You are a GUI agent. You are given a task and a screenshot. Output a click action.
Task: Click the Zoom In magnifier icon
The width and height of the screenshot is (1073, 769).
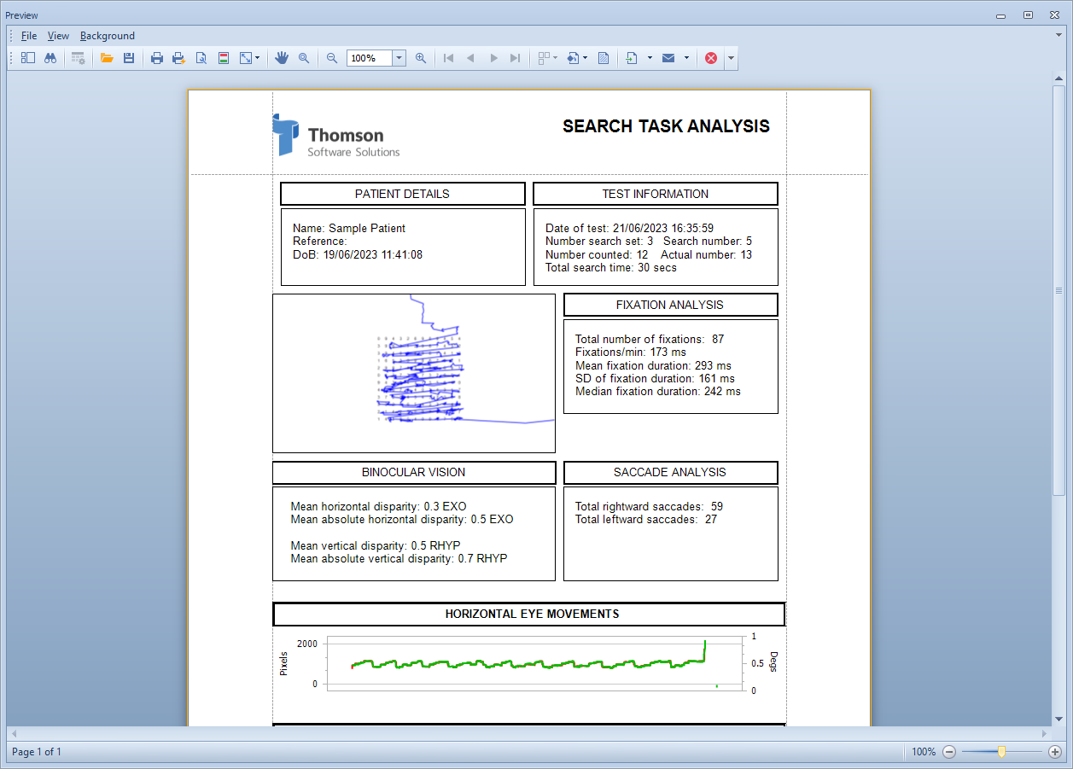pyautogui.click(x=421, y=58)
